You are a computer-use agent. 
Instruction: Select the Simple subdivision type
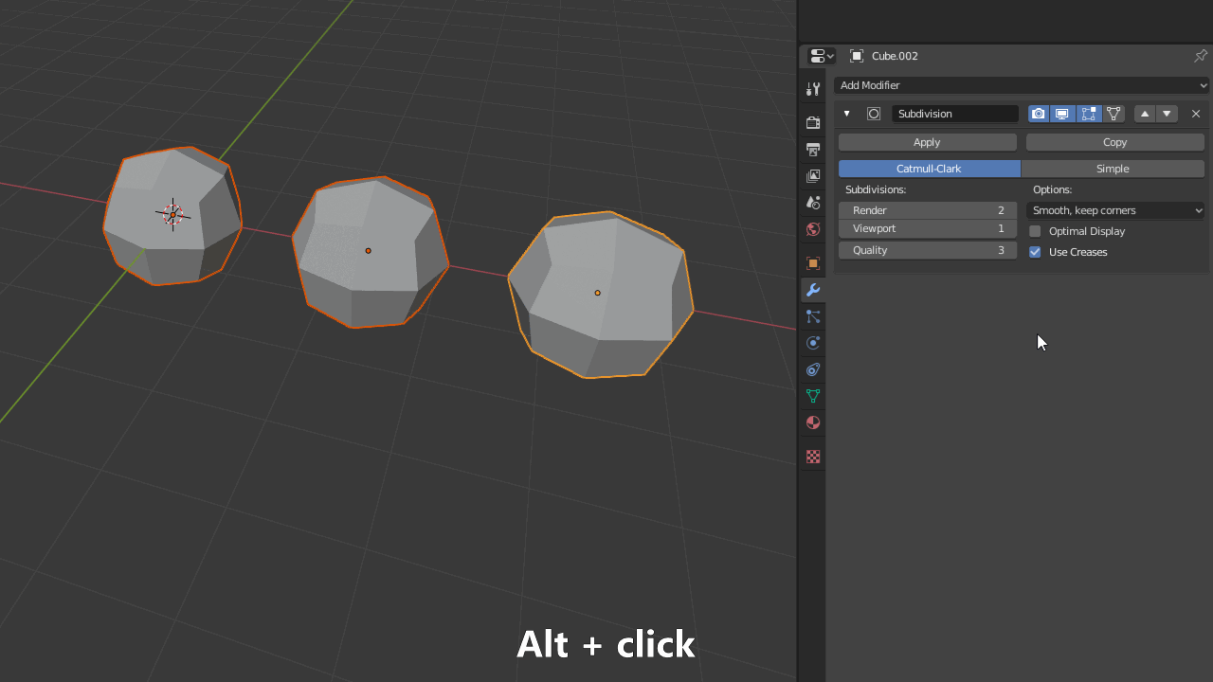click(x=1113, y=169)
